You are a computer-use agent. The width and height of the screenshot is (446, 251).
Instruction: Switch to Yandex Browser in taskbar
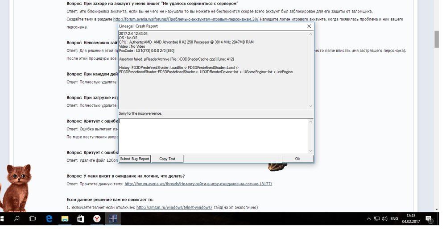click(x=97, y=219)
